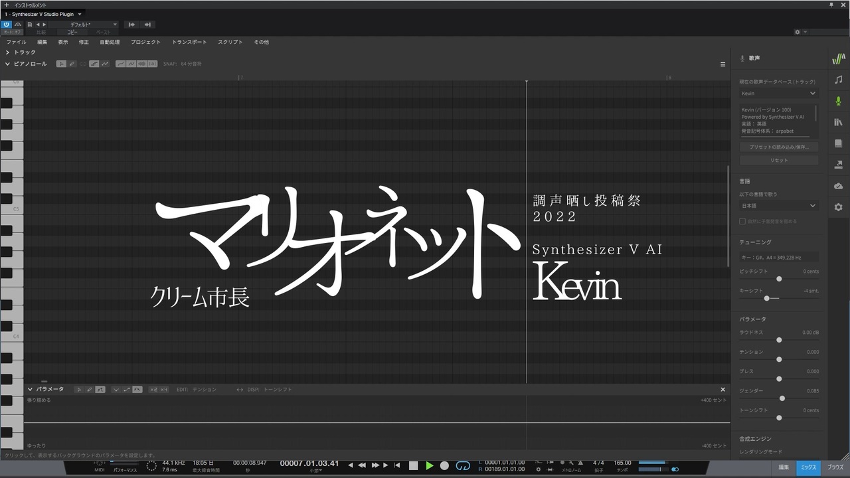Open the cloud license icon in sidebar
This screenshot has width=850, height=478.
(x=838, y=186)
